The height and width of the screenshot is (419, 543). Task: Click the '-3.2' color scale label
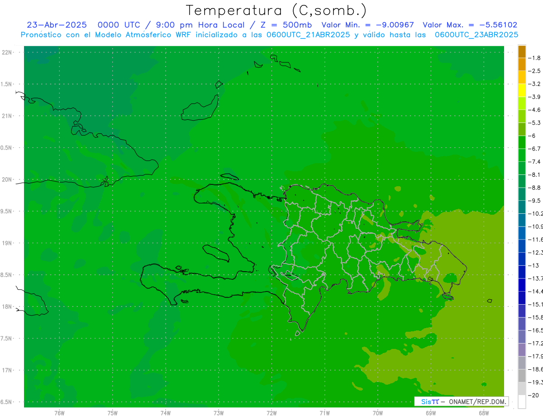coord(534,84)
